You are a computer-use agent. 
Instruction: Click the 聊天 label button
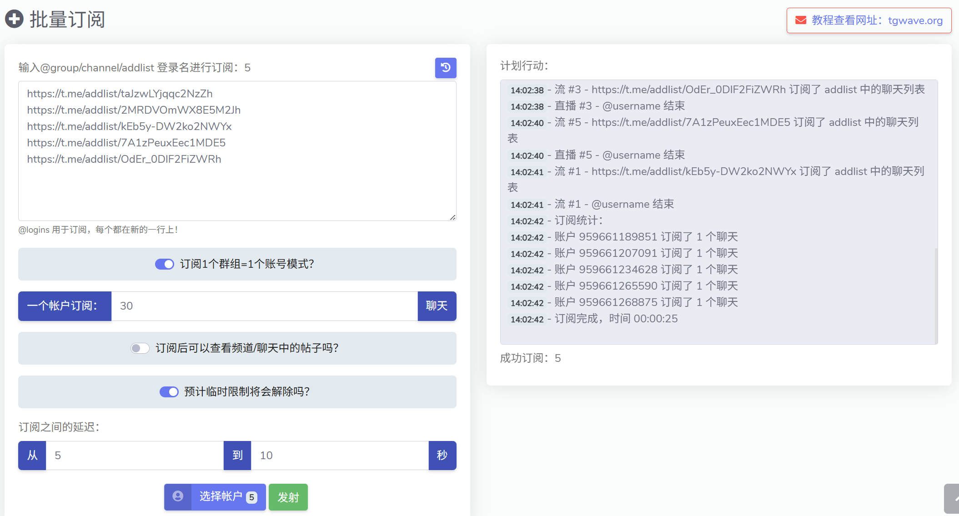pyautogui.click(x=437, y=306)
